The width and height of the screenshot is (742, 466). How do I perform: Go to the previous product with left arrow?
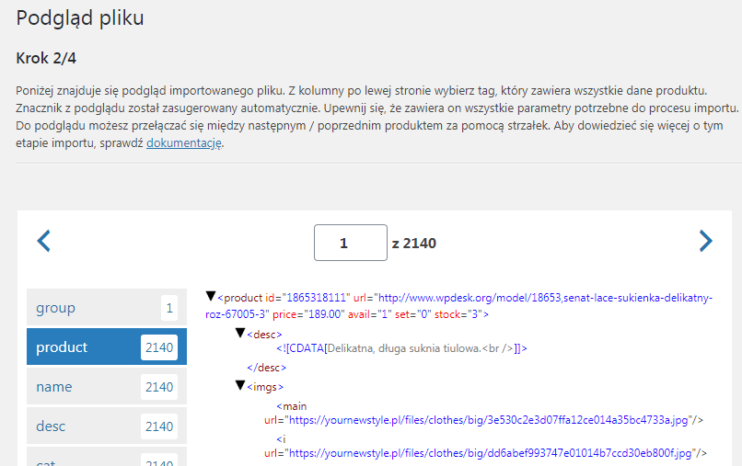[44, 241]
